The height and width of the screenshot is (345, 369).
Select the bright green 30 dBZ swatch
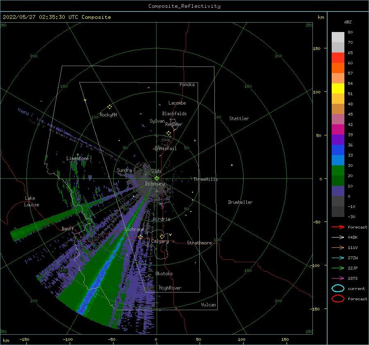[338, 170]
